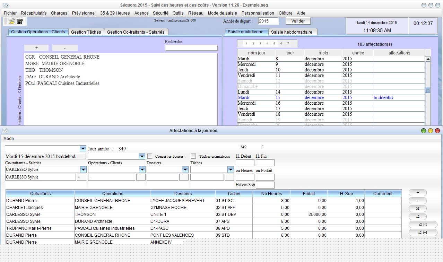Screen dimensions: 443x262
Task: Click the Valider button
Action: (298, 21)
